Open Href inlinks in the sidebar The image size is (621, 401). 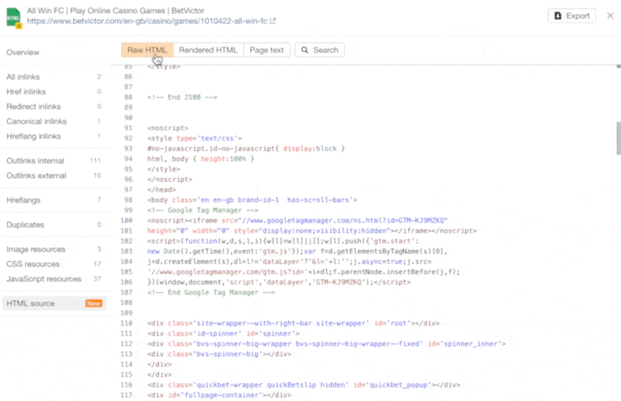[x=26, y=92]
